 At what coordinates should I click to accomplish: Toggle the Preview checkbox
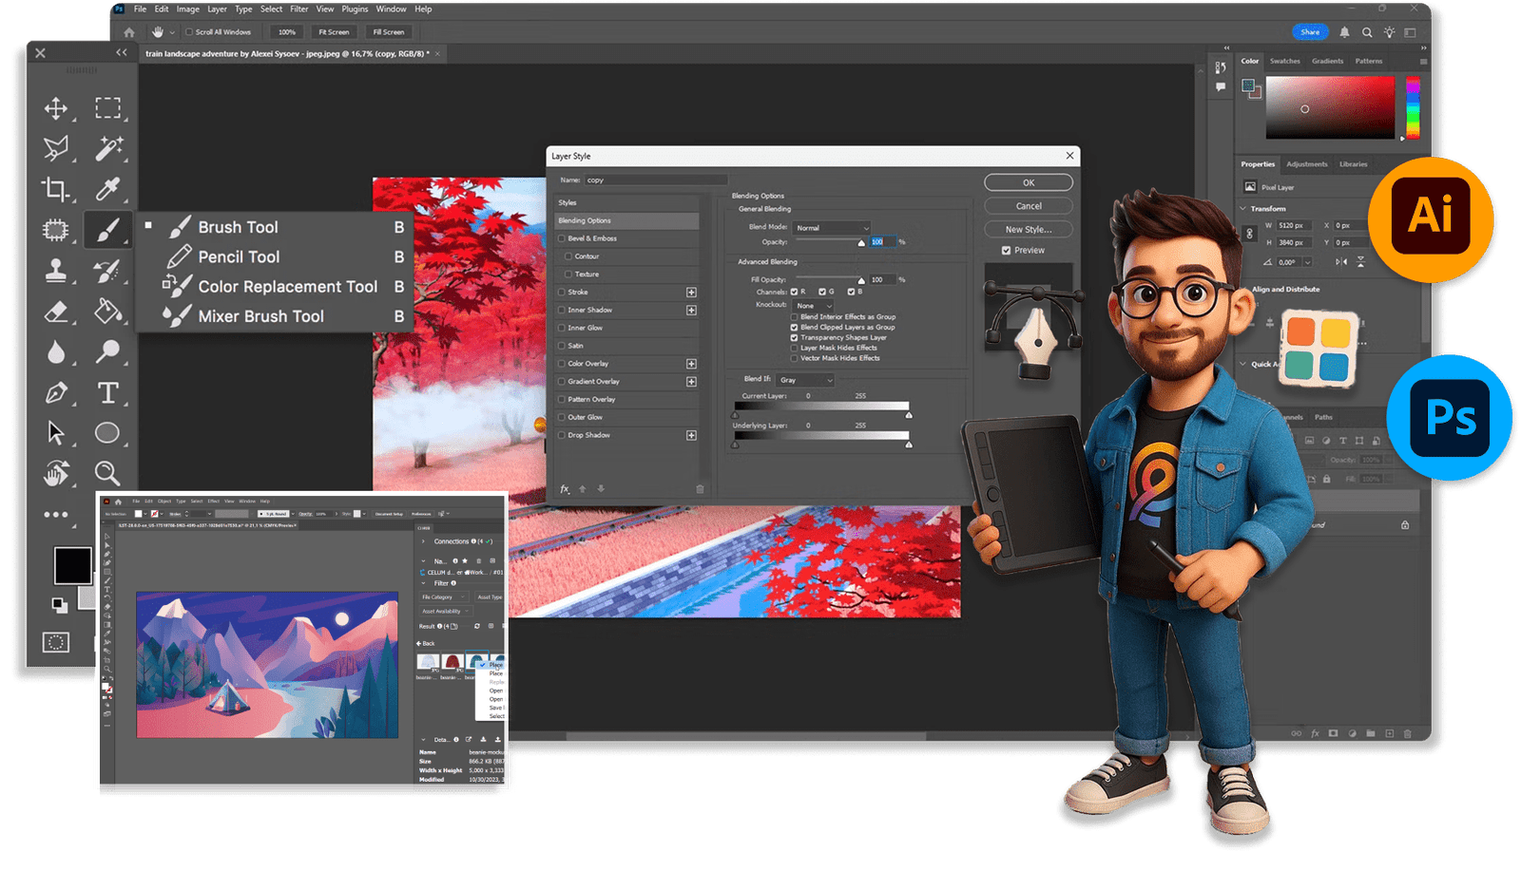(1006, 251)
